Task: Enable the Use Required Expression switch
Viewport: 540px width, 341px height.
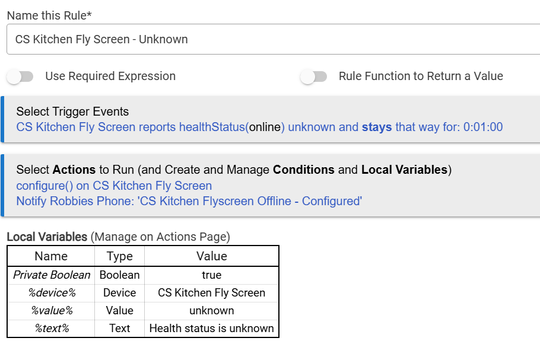Action: click(x=20, y=77)
